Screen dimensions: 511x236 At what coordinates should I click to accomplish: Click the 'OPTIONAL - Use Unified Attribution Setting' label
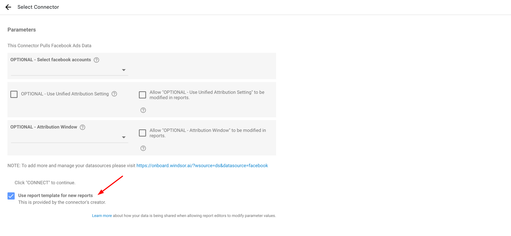(65, 94)
